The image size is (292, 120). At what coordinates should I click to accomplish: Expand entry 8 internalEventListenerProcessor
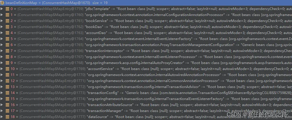point(2,57)
